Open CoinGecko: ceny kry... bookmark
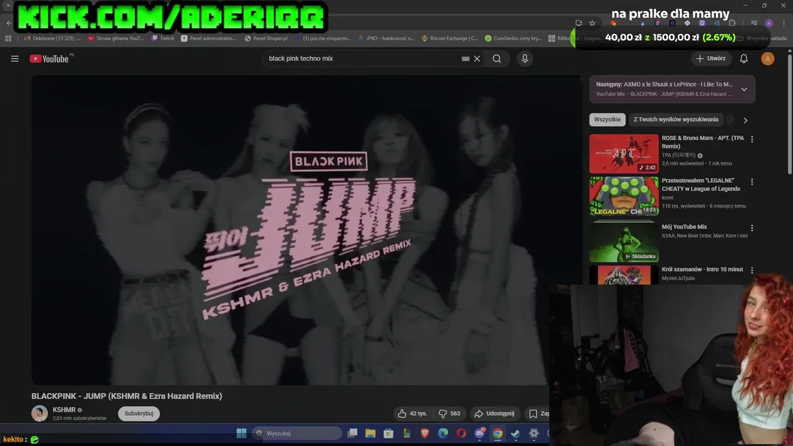793x446 pixels. 513,38
